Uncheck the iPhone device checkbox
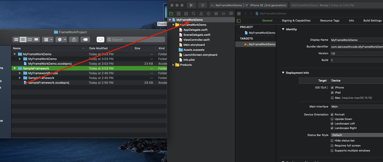 click(x=332, y=87)
